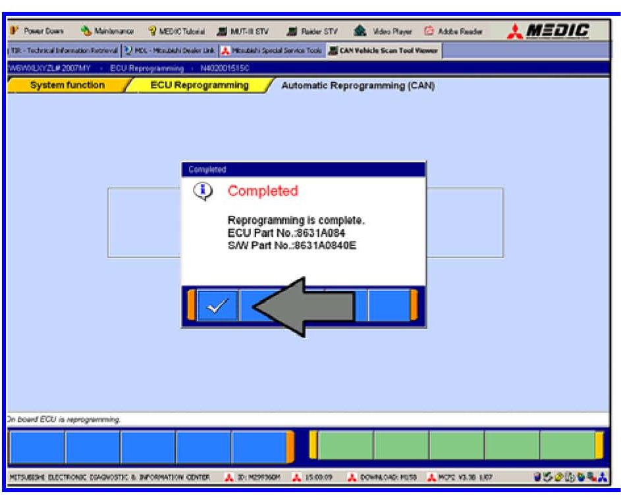This screenshot has height=502, width=621.
Task: Click the first blue bottom function button
Action: click(38, 447)
